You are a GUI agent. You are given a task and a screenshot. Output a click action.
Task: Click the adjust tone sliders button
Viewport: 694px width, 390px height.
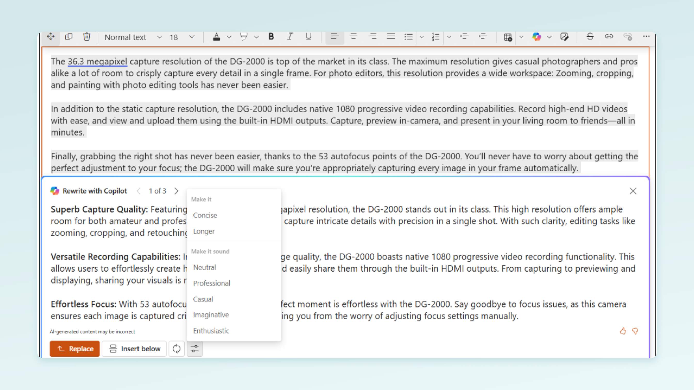pyautogui.click(x=194, y=349)
